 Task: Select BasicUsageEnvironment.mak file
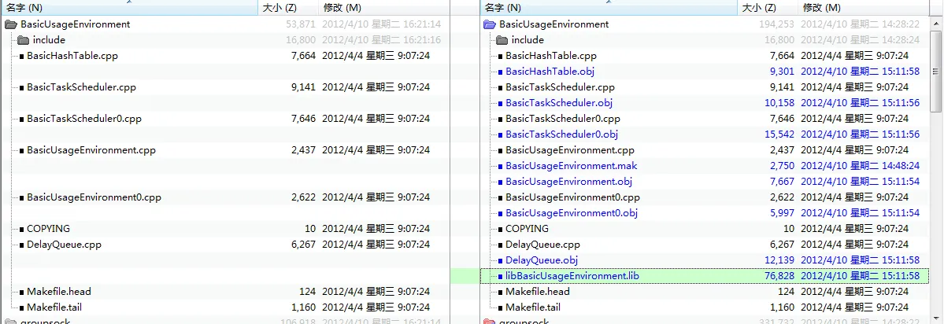[x=572, y=166]
